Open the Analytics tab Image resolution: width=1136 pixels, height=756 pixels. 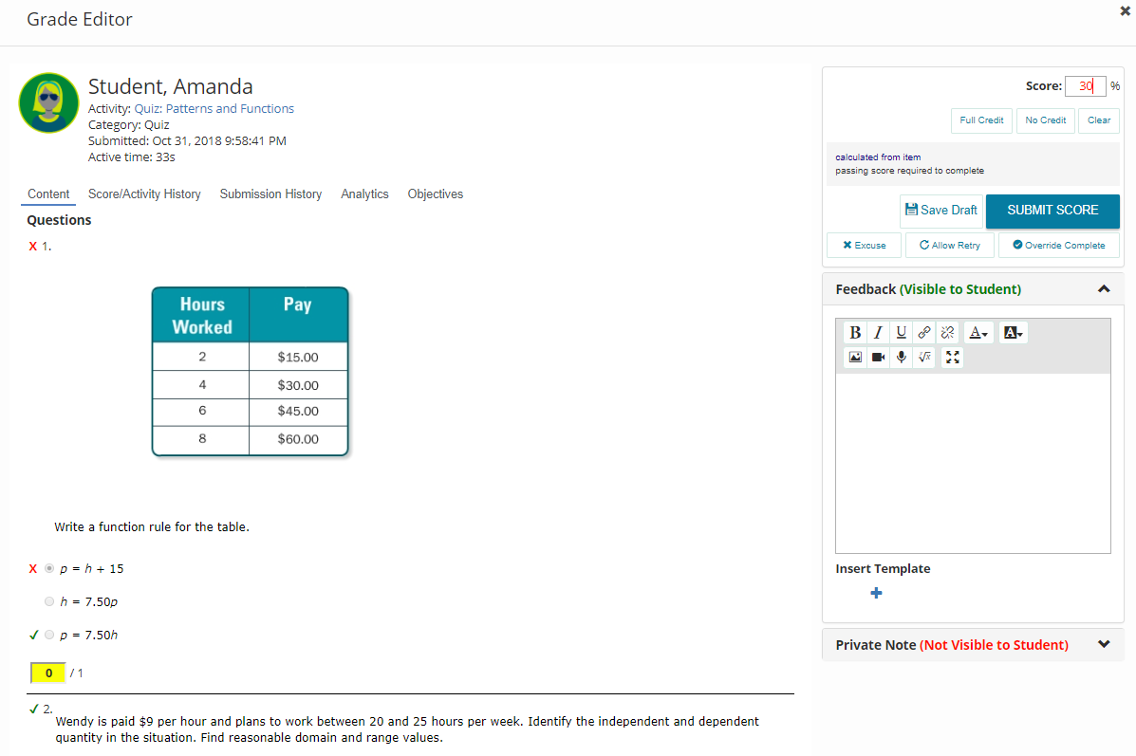click(x=364, y=194)
